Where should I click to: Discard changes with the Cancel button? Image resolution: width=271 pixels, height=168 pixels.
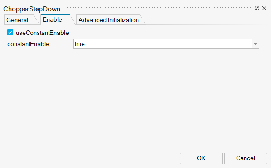coord(246,158)
